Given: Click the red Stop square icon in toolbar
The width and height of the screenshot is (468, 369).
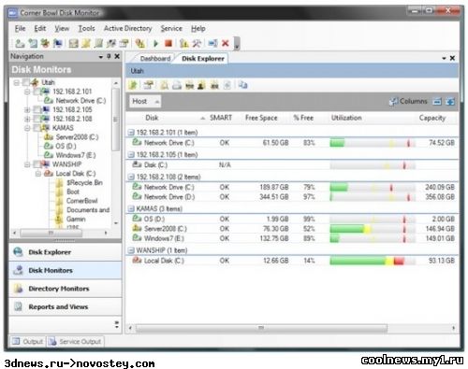Looking at the screenshot, I should point(168,43).
